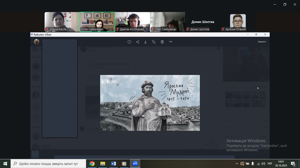Open Google Chrome from the taskbar
300x168 pixels.
pos(92,164)
